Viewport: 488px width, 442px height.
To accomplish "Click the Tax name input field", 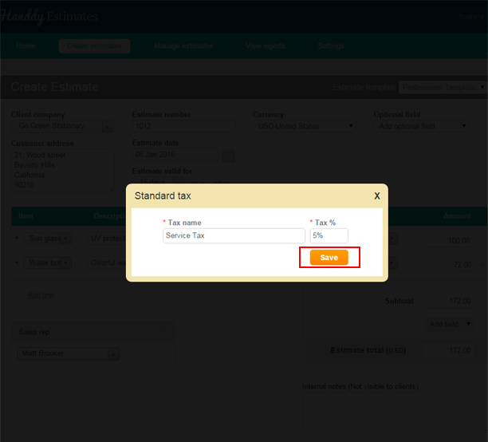I will (x=234, y=235).
